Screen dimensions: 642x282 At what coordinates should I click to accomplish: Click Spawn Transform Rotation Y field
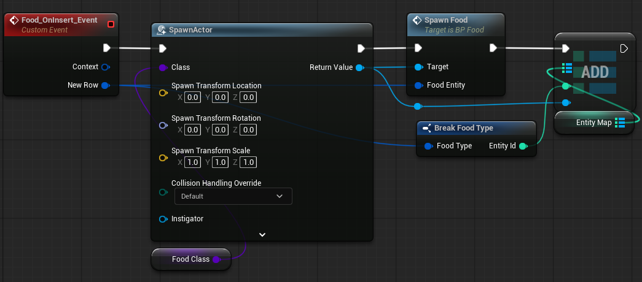[x=221, y=129]
